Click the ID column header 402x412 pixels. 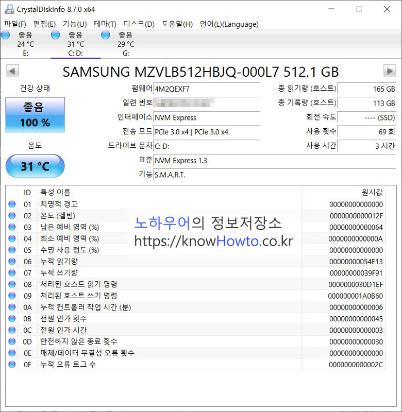click(x=27, y=192)
